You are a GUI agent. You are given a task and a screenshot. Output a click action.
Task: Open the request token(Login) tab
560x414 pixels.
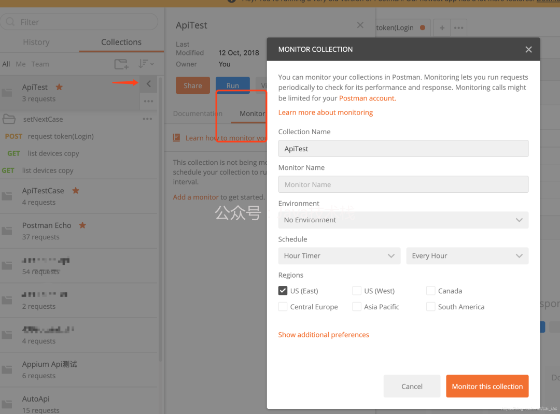[400, 27]
